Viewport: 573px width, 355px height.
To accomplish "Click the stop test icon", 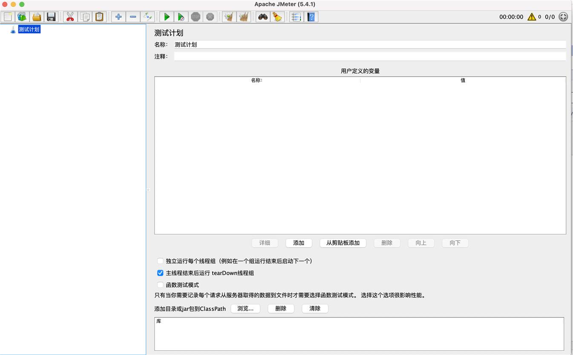I will (196, 17).
